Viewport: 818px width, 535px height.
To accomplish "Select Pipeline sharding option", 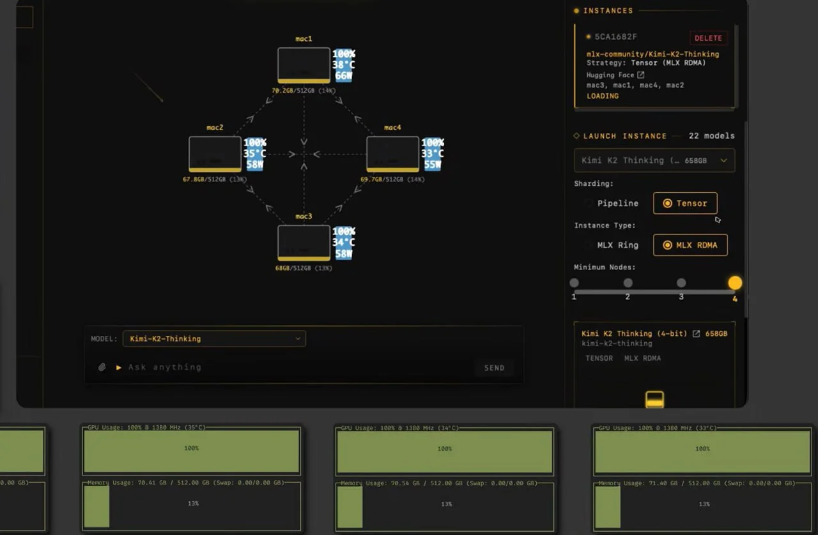I will pos(610,203).
